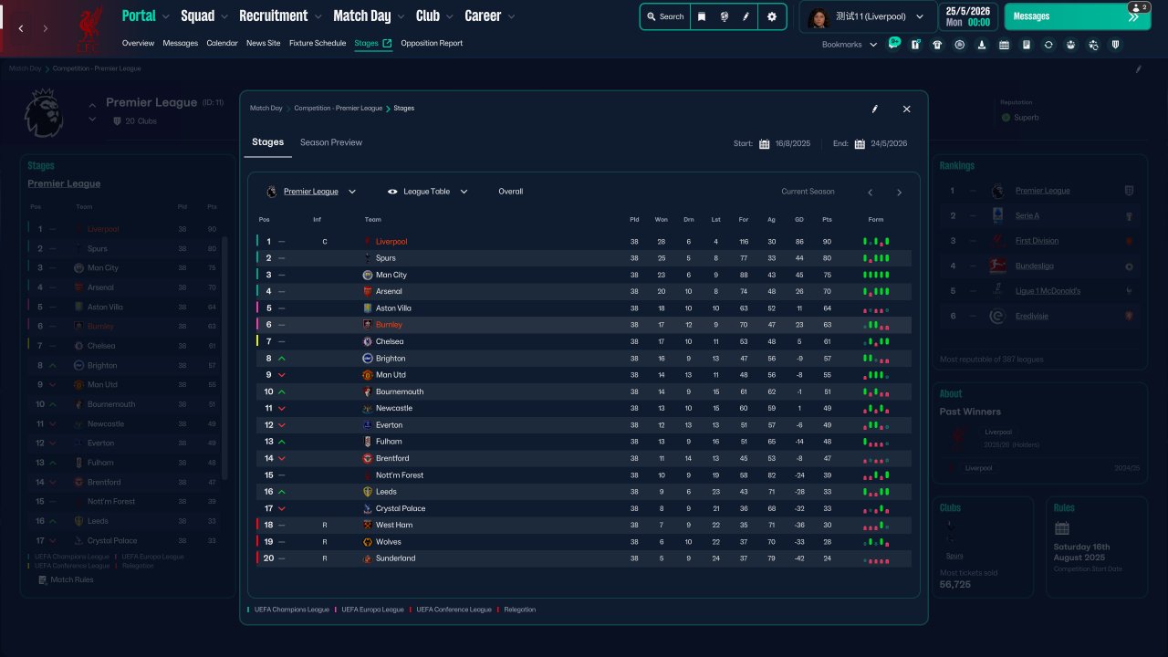Click the Liverpool club crest in the header

(x=89, y=27)
